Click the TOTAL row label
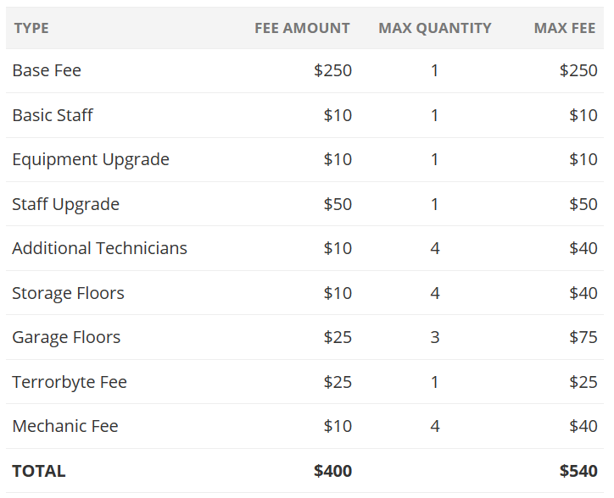Screen dimensions: 614x498 [x=38, y=471]
